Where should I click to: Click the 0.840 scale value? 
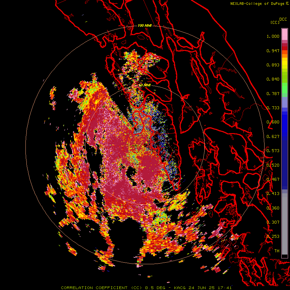pos(273,79)
